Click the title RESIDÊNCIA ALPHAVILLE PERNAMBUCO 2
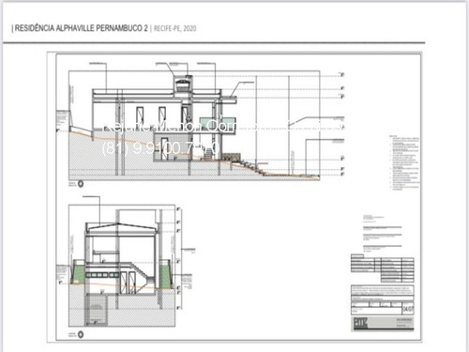 [81, 28]
